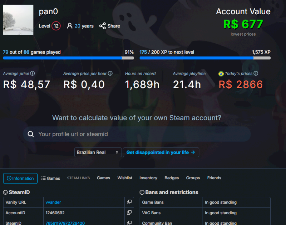Click the XP to next level progress bar
Viewport: 286px width, 225px height.
pyautogui.click(x=205, y=58)
